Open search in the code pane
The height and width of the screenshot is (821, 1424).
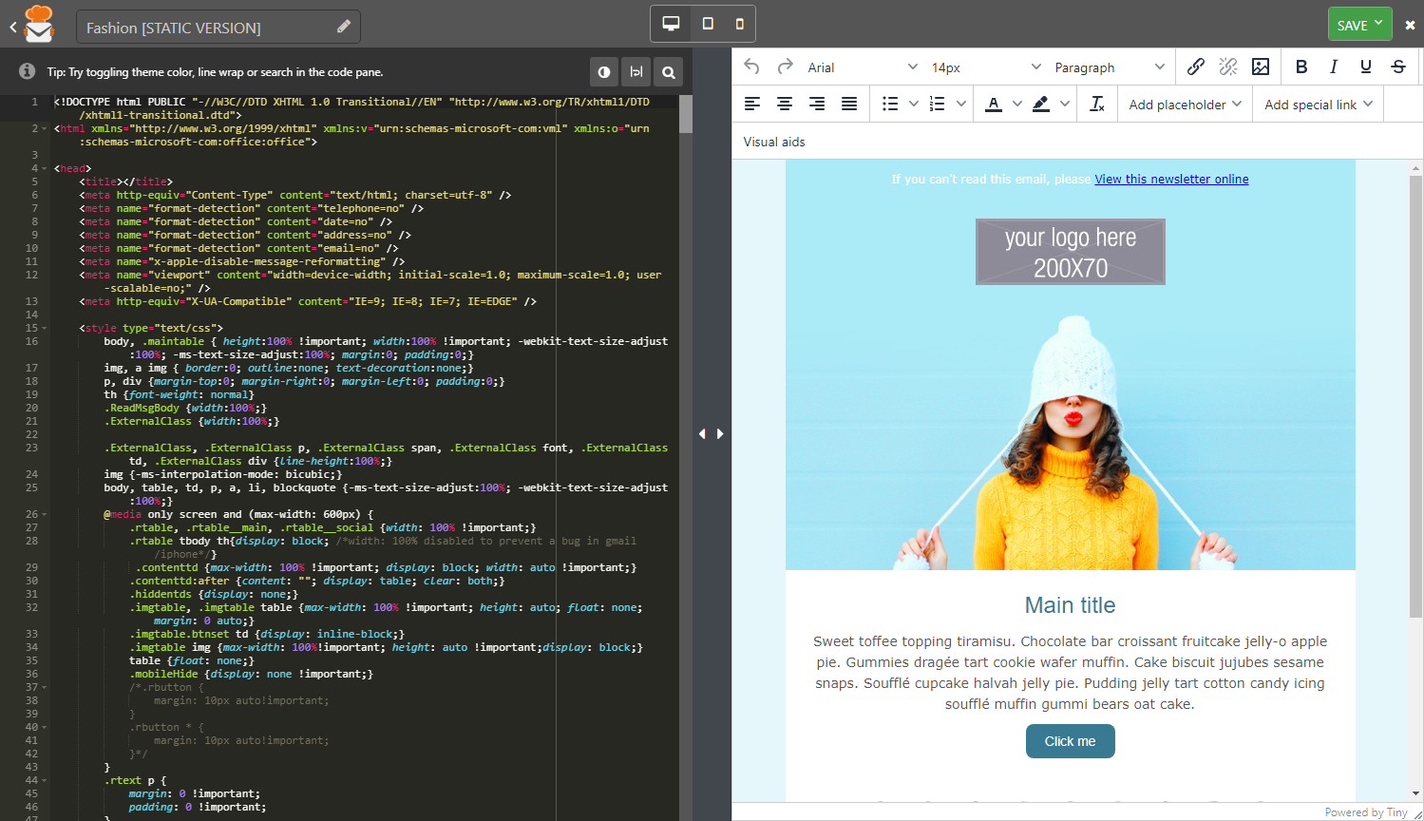[669, 72]
